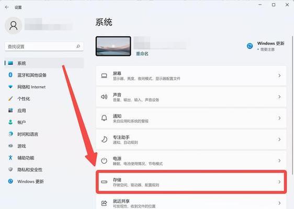Open the user account avatar
The width and height of the screenshot is (294, 209).
pyautogui.click(x=13, y=26)
